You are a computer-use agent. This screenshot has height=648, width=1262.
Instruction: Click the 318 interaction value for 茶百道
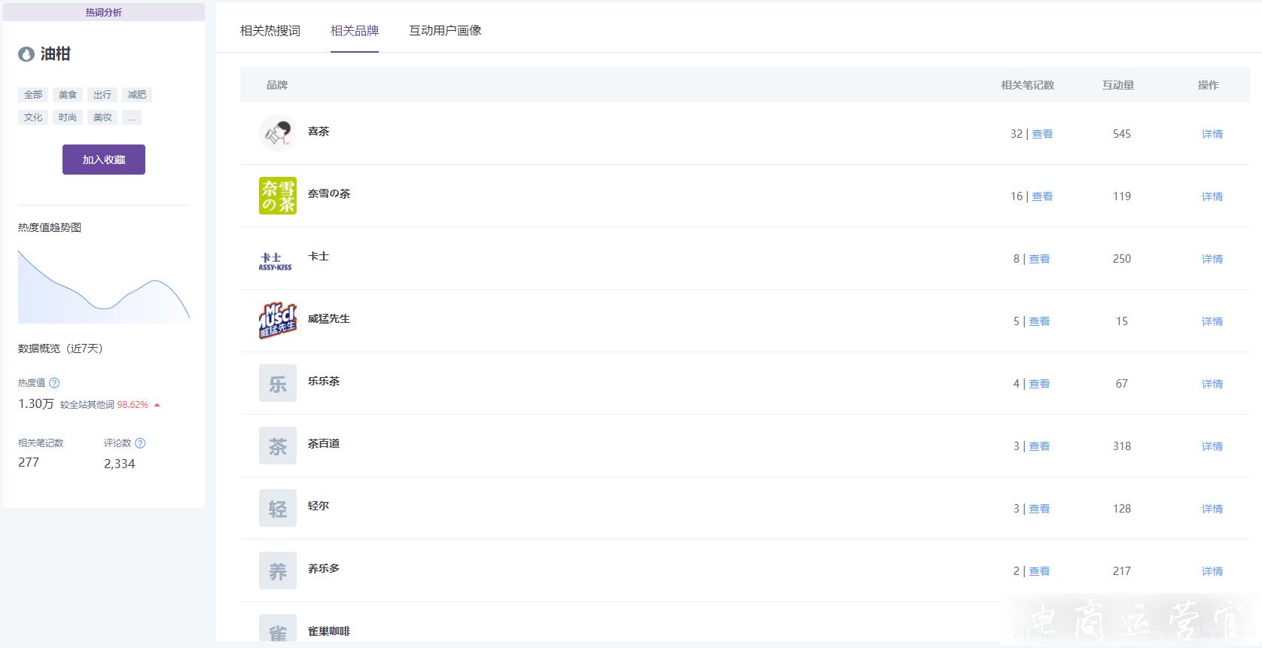pyautogui.click(x=1122, y=446)
